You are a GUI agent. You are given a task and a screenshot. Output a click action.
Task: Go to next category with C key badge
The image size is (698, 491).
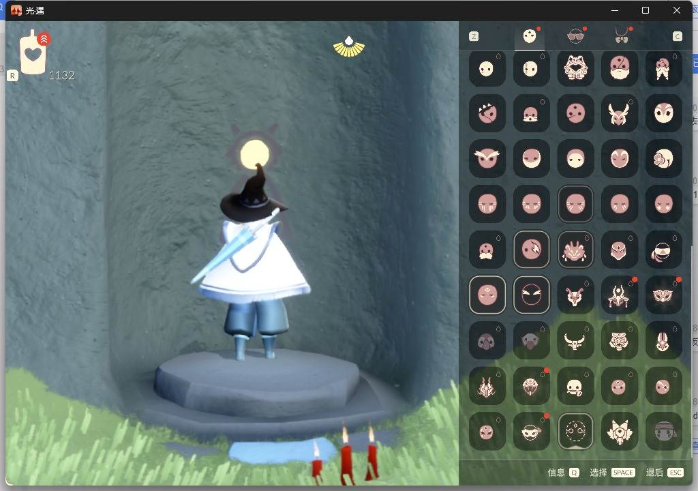(x=677, y=37)
